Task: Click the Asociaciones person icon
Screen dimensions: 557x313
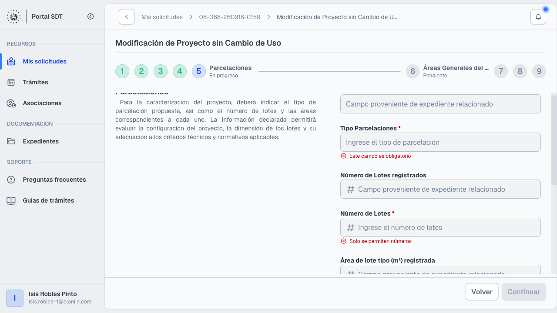Action: [11, 103]
